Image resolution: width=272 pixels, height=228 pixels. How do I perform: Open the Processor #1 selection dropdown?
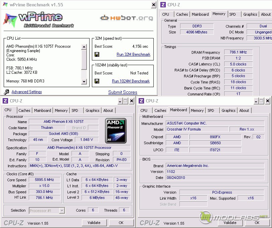(x=61, y=211)
